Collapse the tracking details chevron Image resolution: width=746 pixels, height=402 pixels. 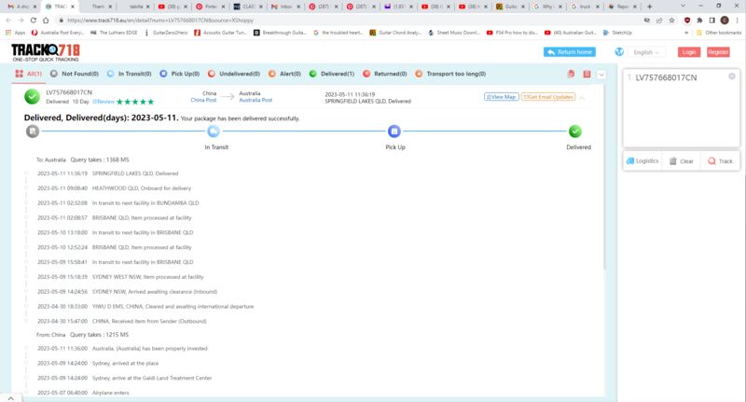pos(581,98)
